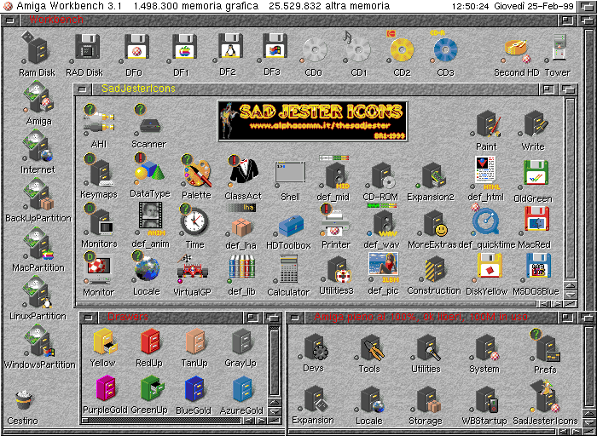Viewport: 597px width, 436px height.
Task: Select the PurpleGold filing cabinet drawer
Action: [x=104, y=390]
